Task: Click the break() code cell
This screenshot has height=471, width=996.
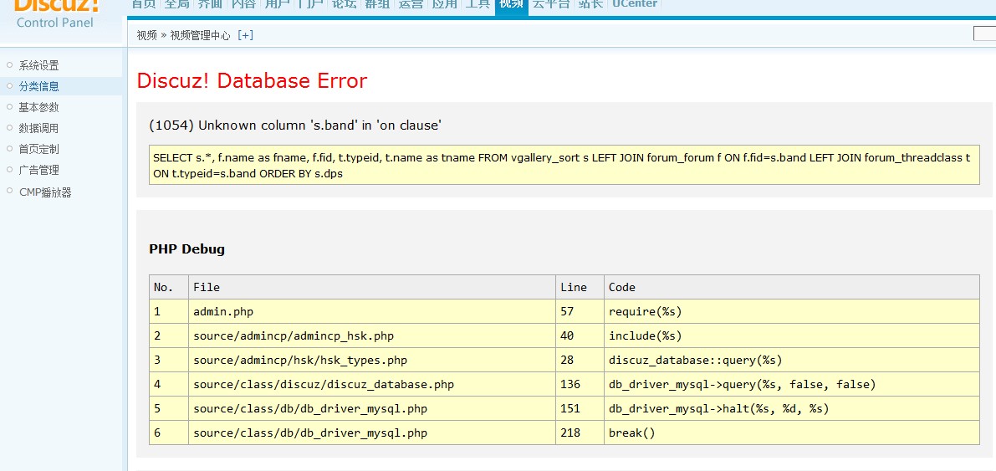Action: click(791, 433)
